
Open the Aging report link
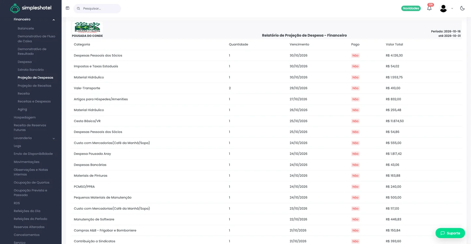[22, 109]
